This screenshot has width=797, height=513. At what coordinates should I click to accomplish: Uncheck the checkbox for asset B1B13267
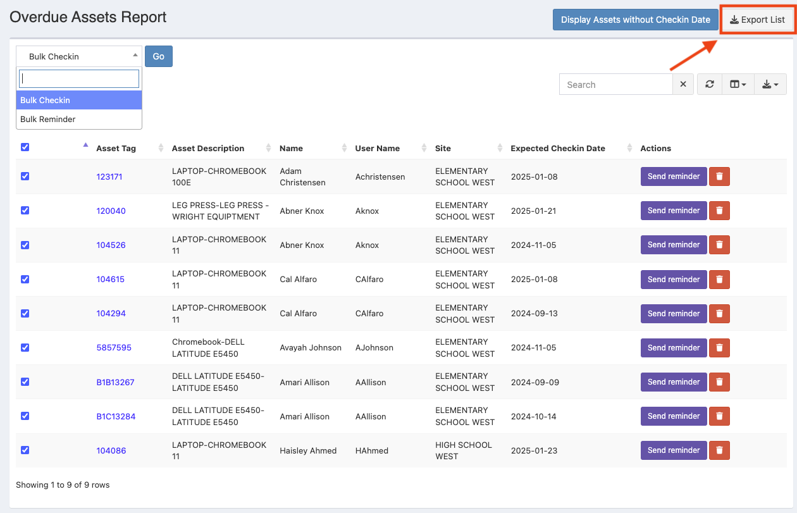coord(25,381)
